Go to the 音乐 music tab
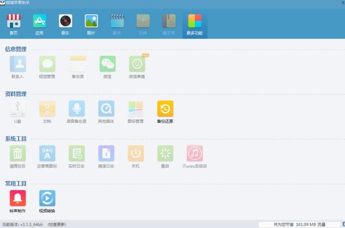Screen dimensions: 345x228 pos(65,24)
